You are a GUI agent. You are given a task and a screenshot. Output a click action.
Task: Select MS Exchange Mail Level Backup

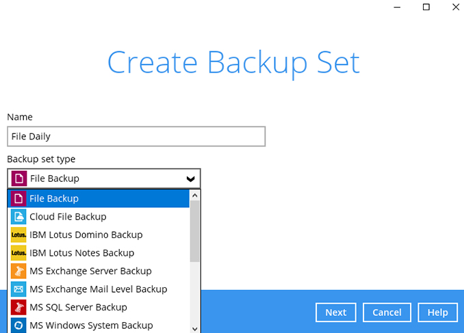pos(98,289)
